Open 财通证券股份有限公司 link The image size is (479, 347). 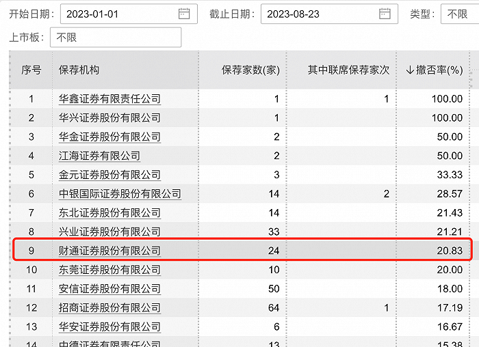point(109,251)
